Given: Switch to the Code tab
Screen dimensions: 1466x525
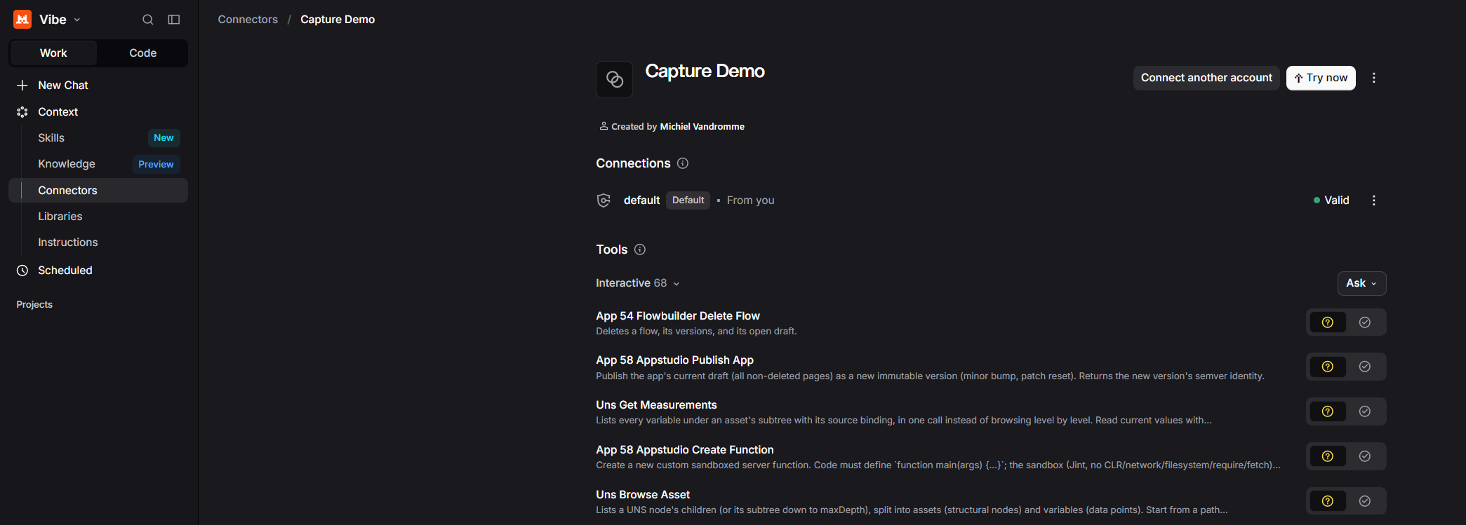Looking at the screenshot, I should 142,53.
